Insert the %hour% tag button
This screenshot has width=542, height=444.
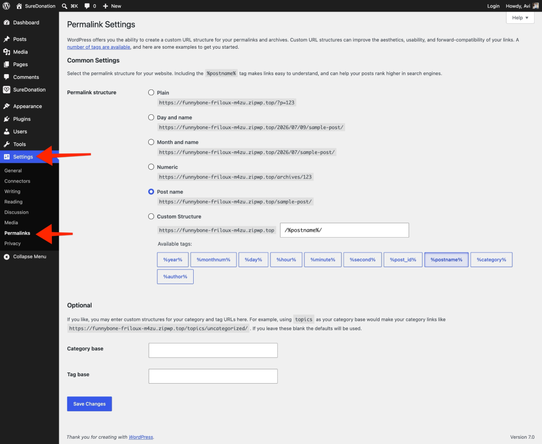pyautogui.click(x=286, y=260)
